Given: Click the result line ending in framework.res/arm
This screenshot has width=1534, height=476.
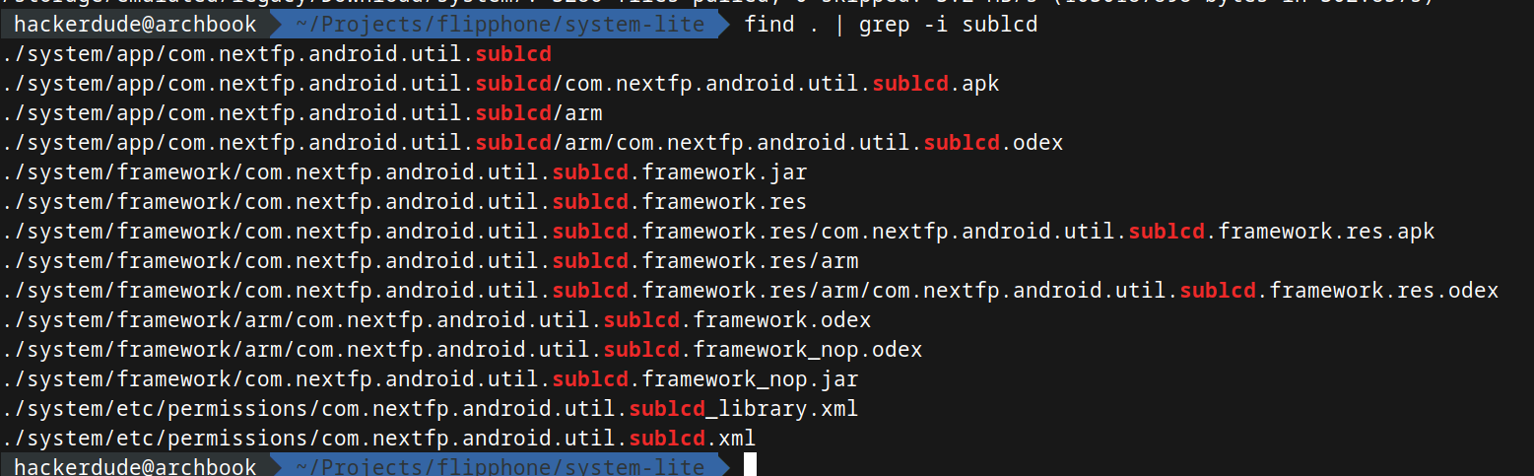Looking at the screenshot, I should (430, 261).
